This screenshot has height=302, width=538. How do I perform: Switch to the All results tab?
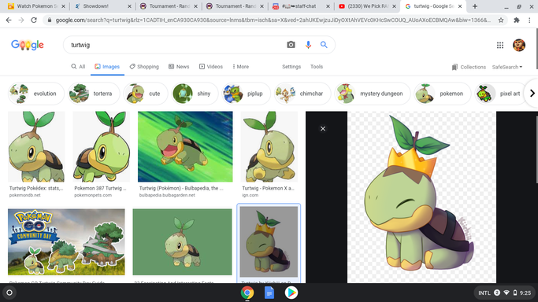78,67
